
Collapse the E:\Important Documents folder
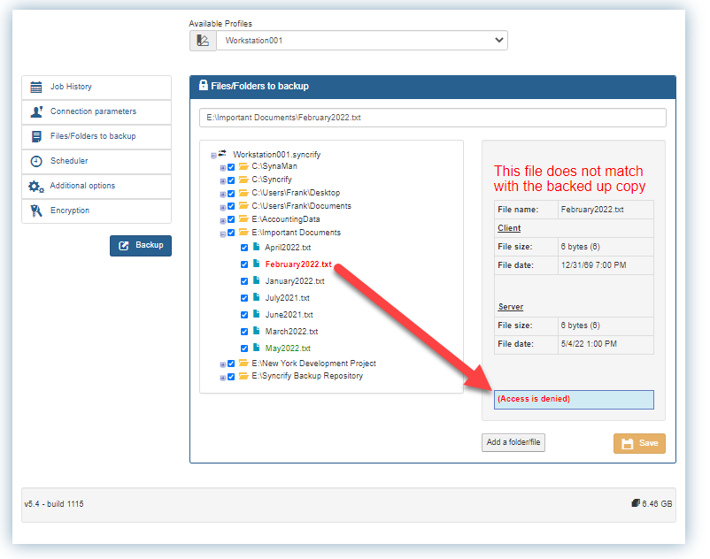(x=223, y=234)
